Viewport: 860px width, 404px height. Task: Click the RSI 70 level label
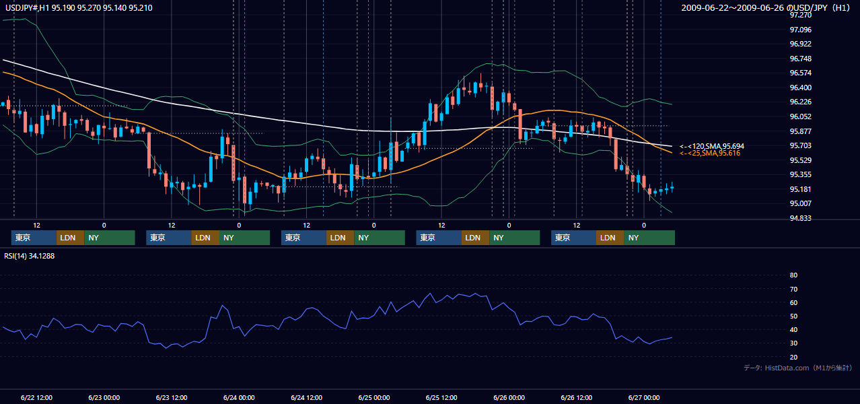click(793, 289)
